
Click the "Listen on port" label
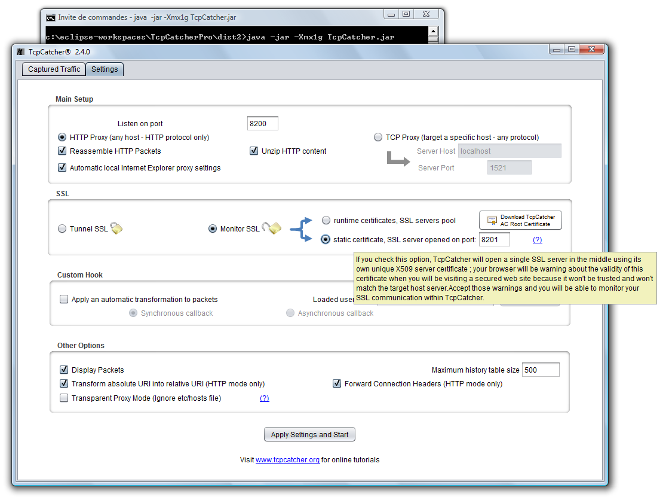[140, 123]
